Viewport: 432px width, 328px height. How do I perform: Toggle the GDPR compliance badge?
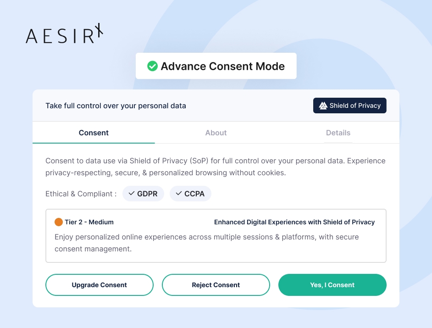pyautogui.click(x=143, y=194)
